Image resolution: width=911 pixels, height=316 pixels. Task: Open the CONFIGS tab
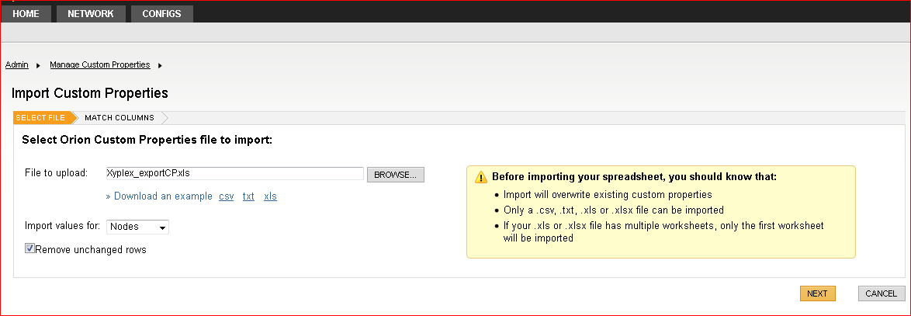coord(161,13)
